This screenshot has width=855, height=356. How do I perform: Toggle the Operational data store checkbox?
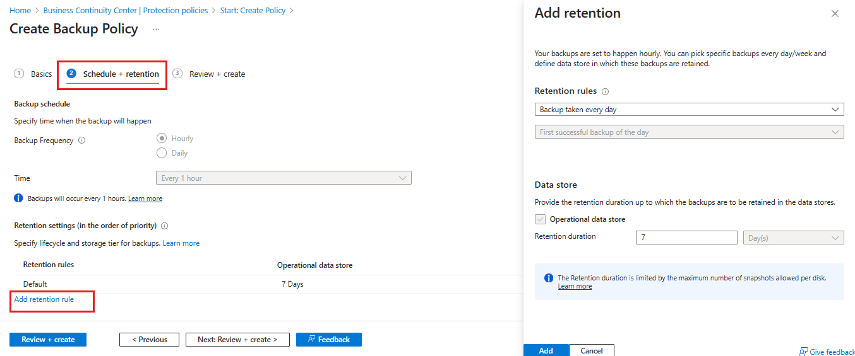(540, 219)
